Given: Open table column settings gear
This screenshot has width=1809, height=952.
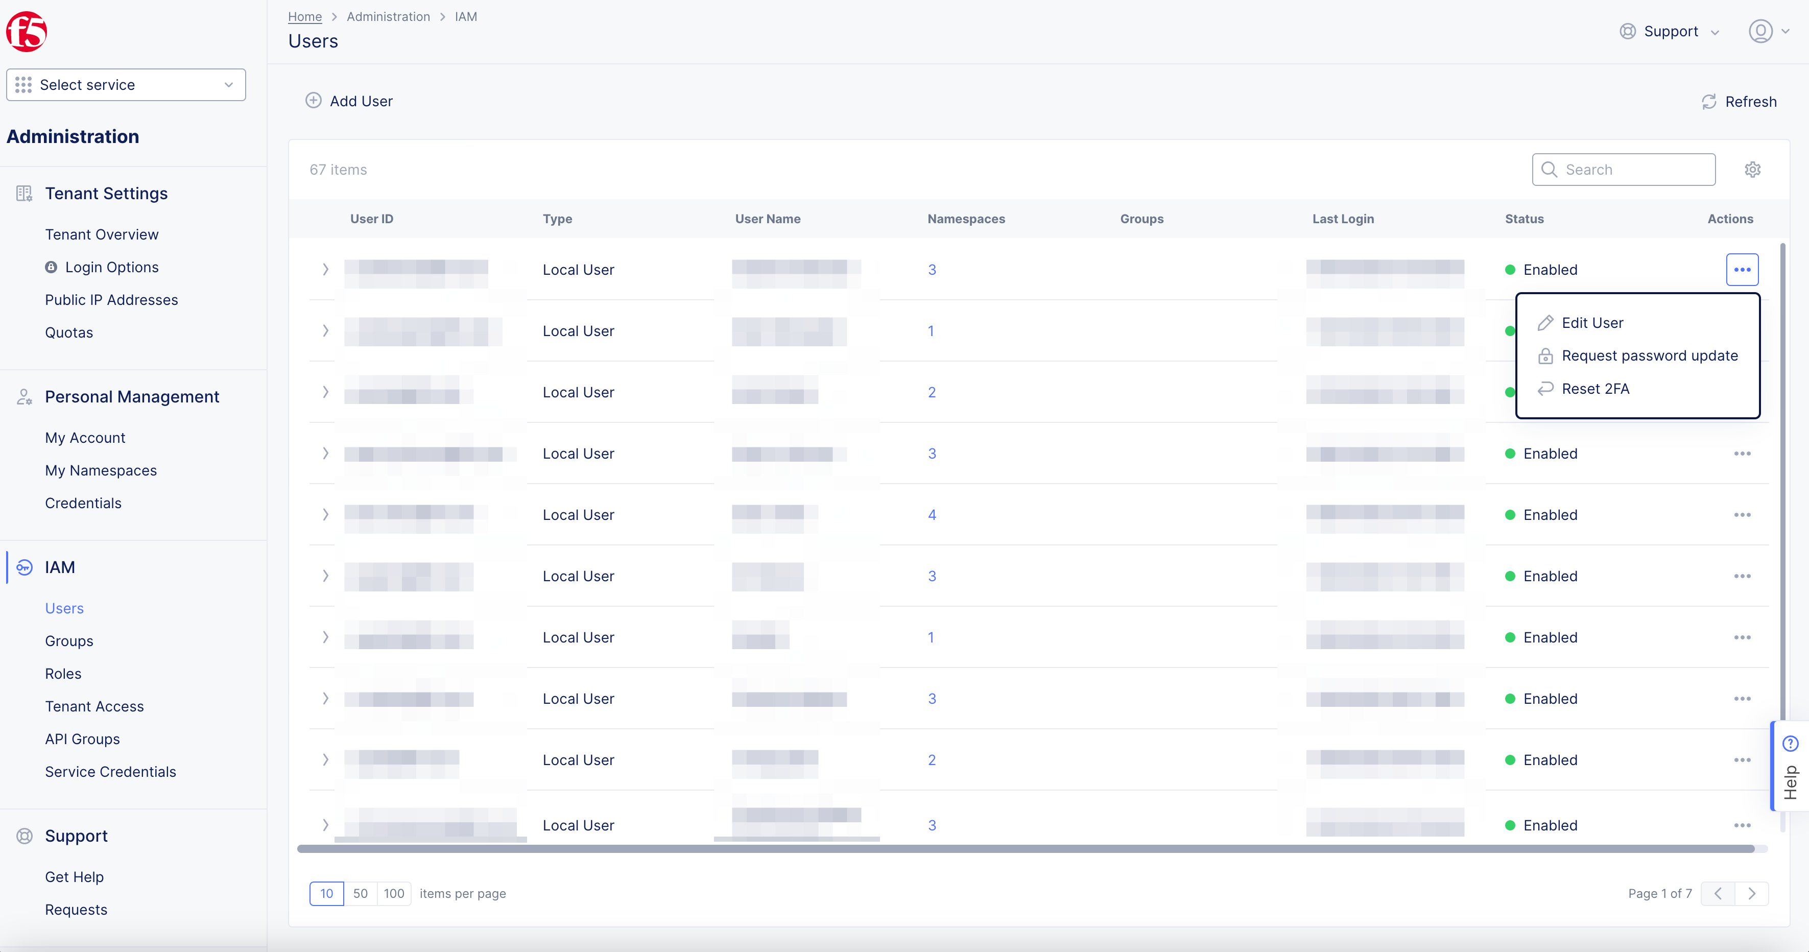Looking at the screenshot, I should pos(1752,169).
